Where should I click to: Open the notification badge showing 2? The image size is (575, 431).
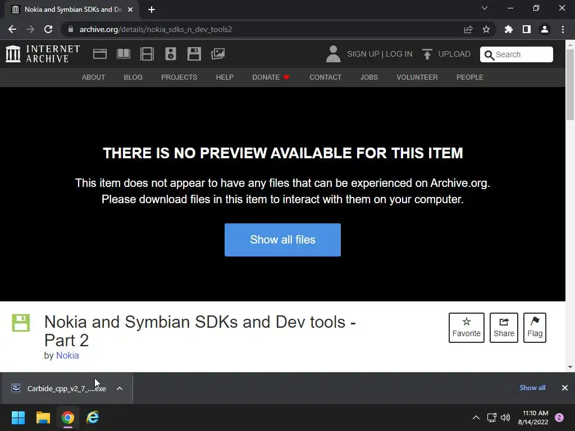(x=559, y=418)
